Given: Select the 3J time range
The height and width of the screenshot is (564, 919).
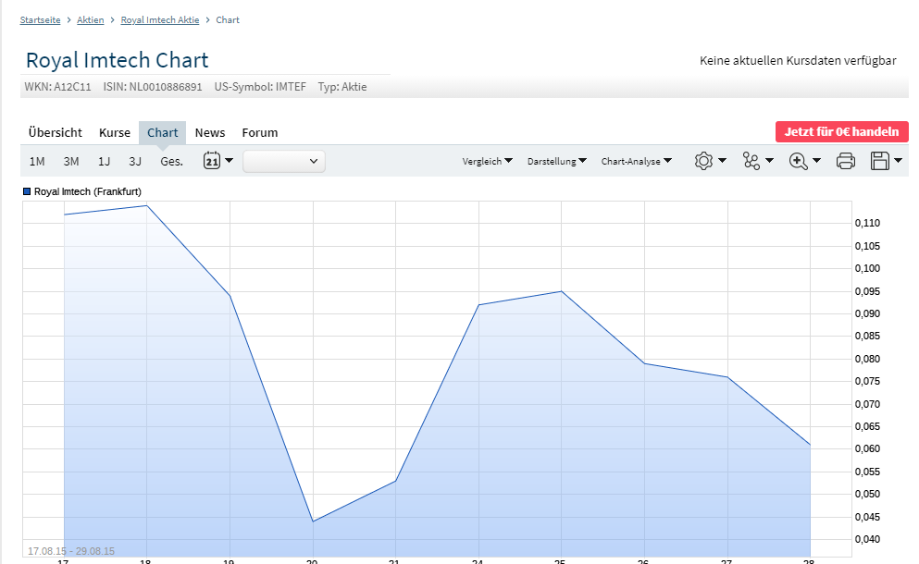Looking at the screenshot, I should [x=135, y=161].
